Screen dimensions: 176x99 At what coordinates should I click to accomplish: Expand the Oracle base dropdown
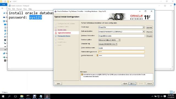pos(144,27)
